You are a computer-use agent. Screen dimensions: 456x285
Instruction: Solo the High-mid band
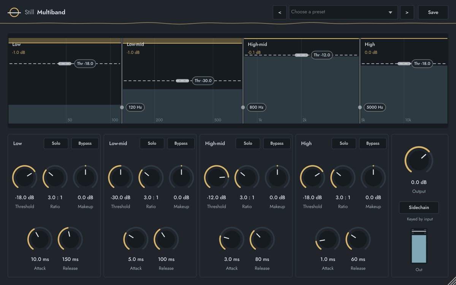[x=248, y=143]
